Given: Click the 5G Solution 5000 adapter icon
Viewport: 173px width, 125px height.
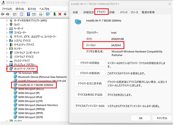Looking at the screenshot, I should click(x=15, y=73).
